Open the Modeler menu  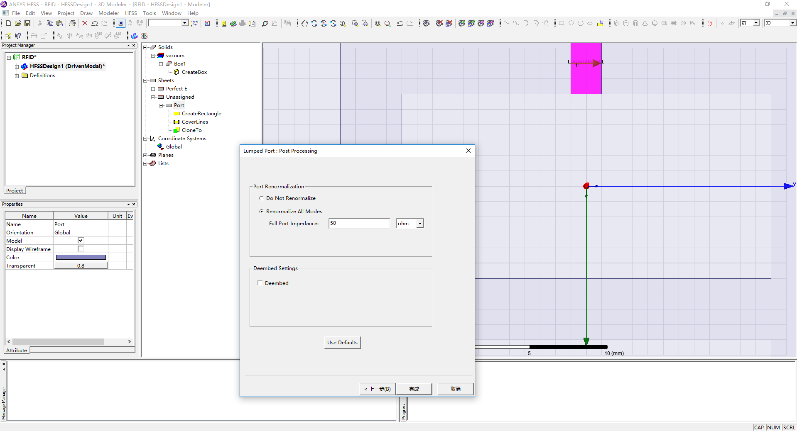(108, 13)
